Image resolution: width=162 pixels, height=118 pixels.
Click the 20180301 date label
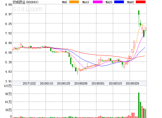point(98,83)
